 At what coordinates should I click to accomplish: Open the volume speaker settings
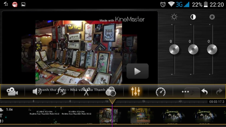[37, 91]
